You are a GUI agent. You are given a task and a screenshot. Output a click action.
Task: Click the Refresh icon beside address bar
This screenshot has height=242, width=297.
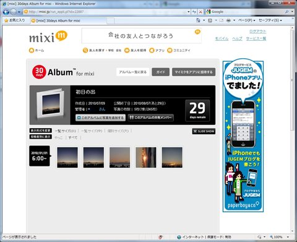point(194,12)
